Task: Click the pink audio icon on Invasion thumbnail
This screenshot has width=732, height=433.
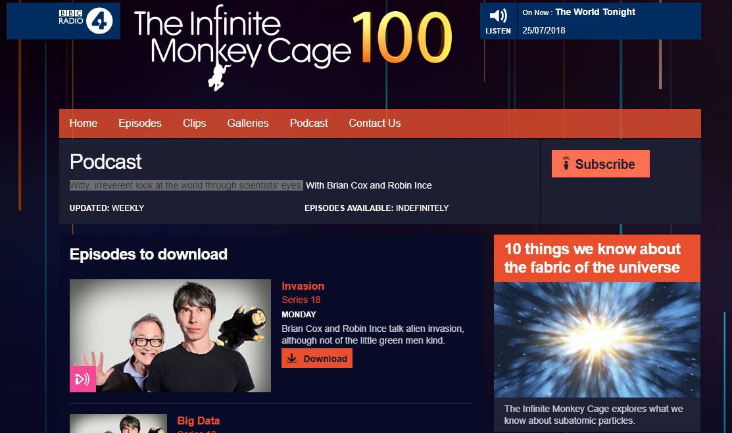Action: point(83,379)
